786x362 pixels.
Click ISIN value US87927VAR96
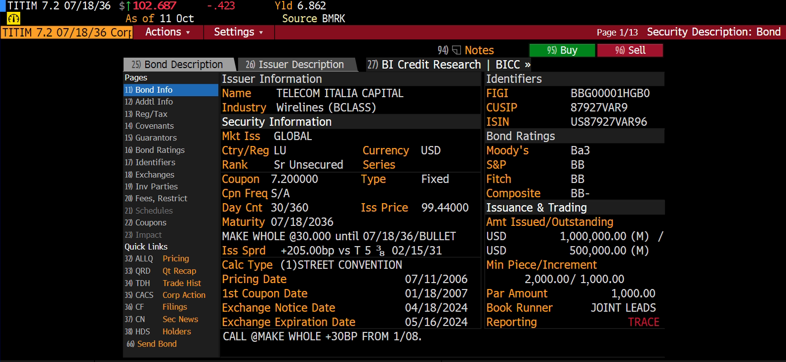pyautogui.click(x=609, y=122)
